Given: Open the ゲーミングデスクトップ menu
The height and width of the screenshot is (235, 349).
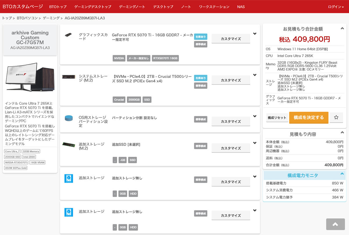Looking at the screenshot, I should (x=93, y=7).
